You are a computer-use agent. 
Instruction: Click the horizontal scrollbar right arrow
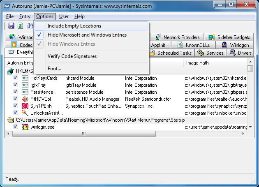[243, 134]
